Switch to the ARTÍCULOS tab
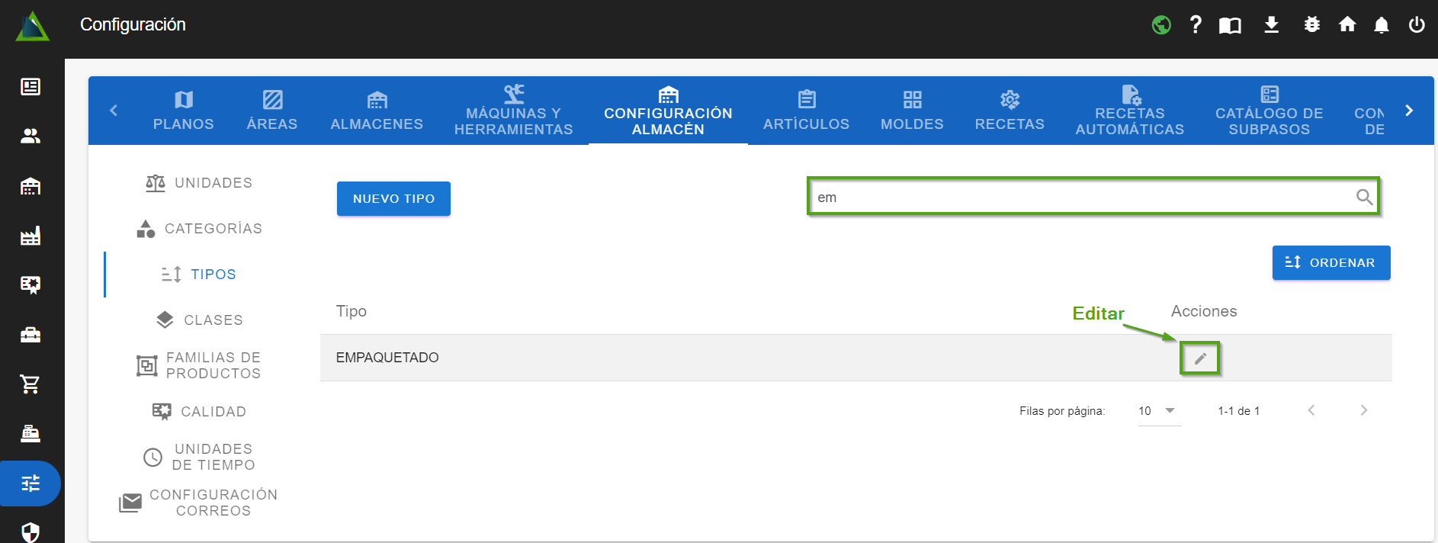1438x543 pixels. [806, 111]
